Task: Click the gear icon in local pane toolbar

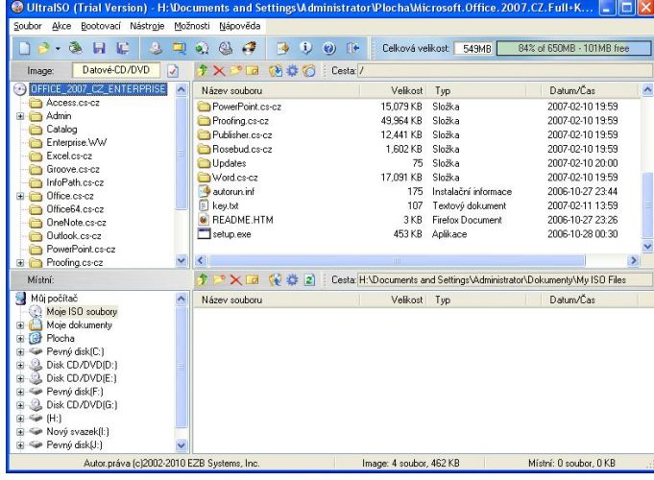Action: click(x=292, y=279)
